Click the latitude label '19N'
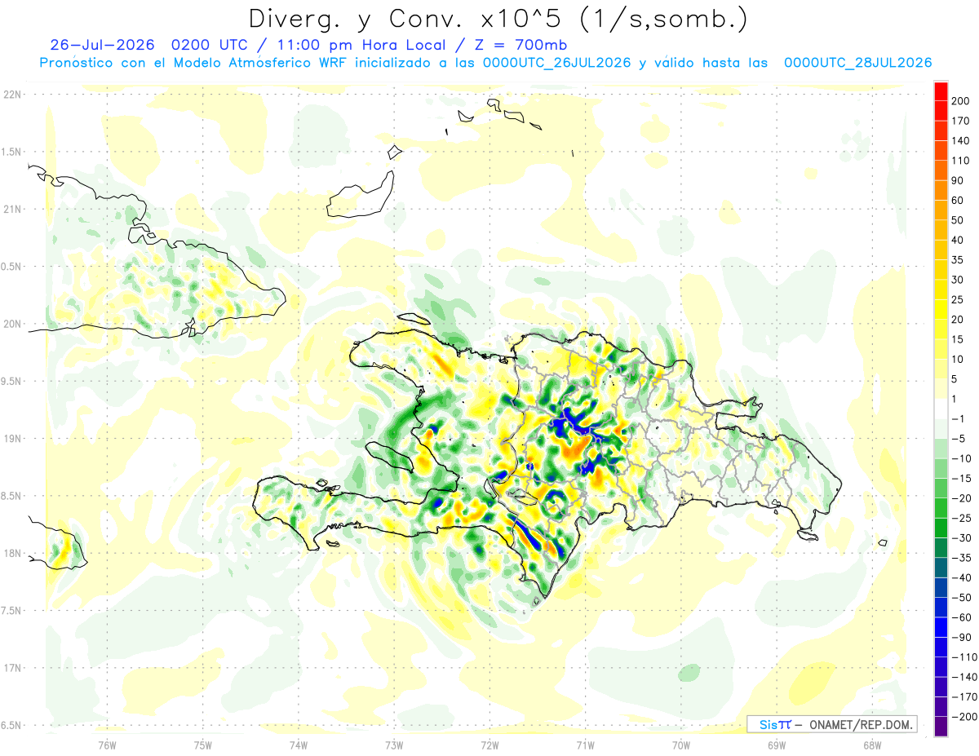Screen dimensions: 979x756 (x=12, y=439)
